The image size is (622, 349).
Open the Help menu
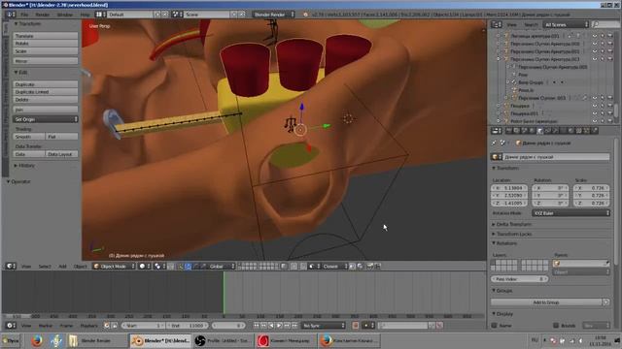click(85, 15)
